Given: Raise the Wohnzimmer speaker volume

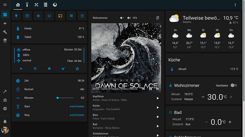Looking at the screenshot, I should pyautogui.click(x=129, y=18).
